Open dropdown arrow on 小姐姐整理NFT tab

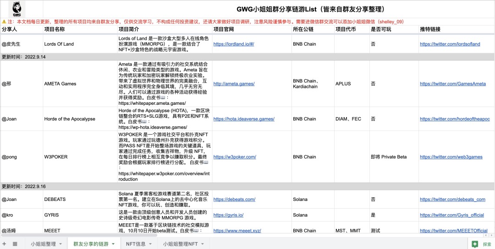tap(202, 244)
